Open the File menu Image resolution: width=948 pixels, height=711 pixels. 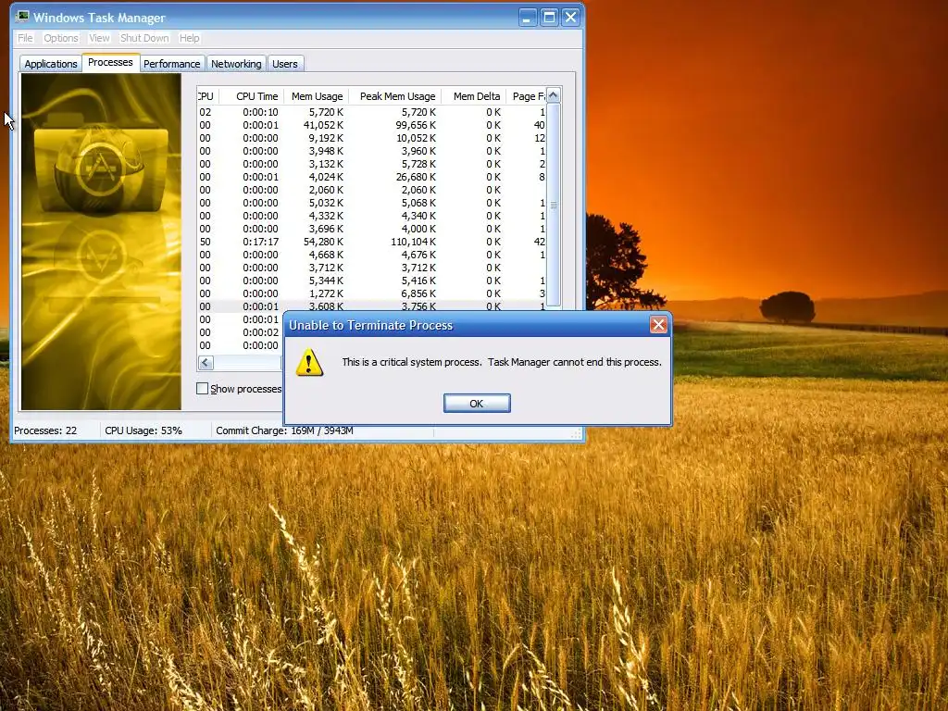[x=25, y=38]
